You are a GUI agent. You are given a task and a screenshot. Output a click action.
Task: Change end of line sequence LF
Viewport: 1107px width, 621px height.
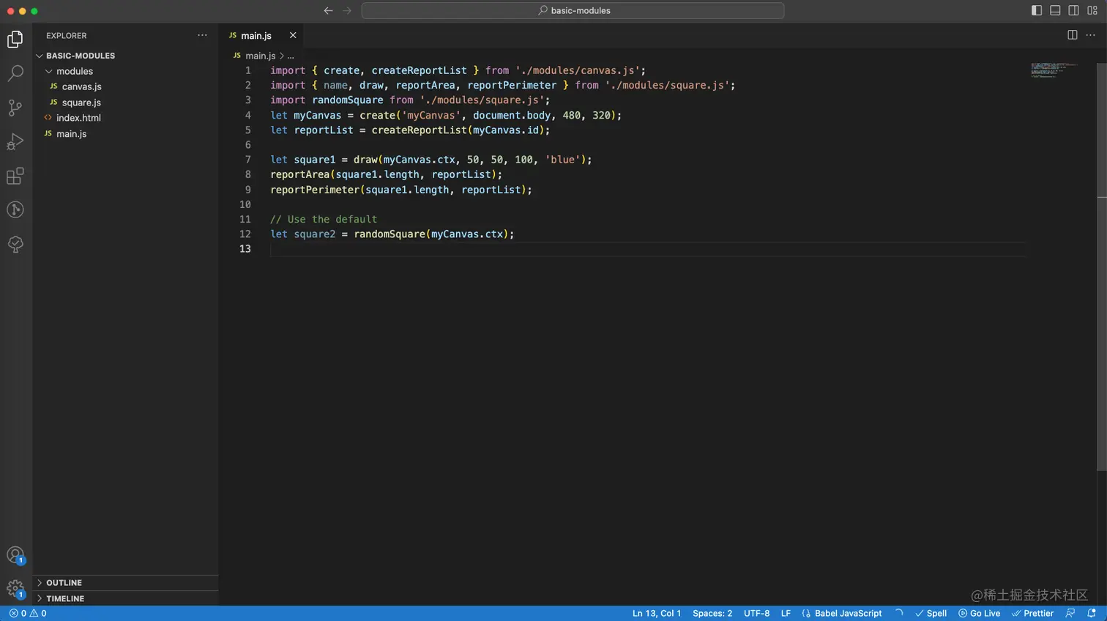(786, 614)
